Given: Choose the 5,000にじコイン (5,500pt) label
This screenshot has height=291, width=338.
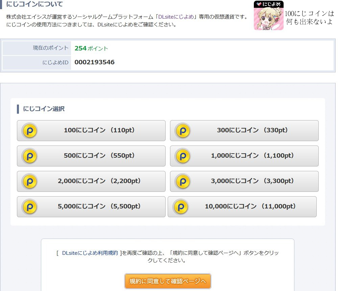Looking at the screenshot, I should tap(99, 206).
